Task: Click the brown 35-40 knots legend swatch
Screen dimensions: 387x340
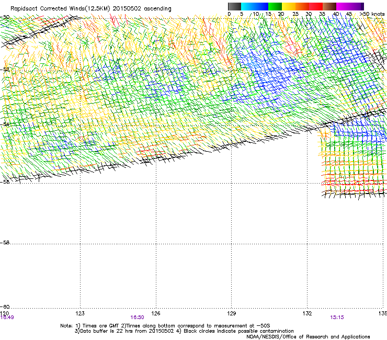Action: [329, 6]
